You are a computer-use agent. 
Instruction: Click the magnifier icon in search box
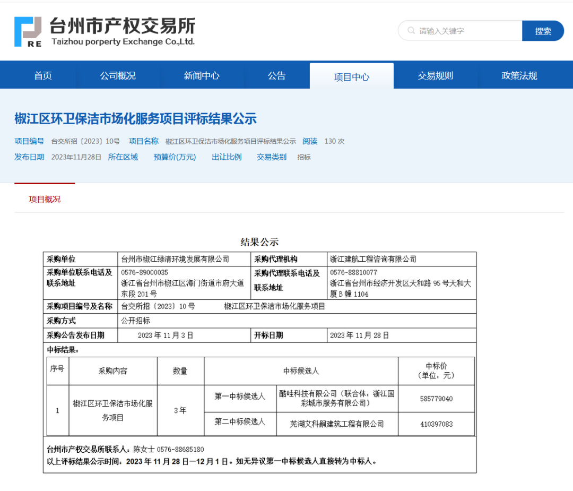[411, 31]
